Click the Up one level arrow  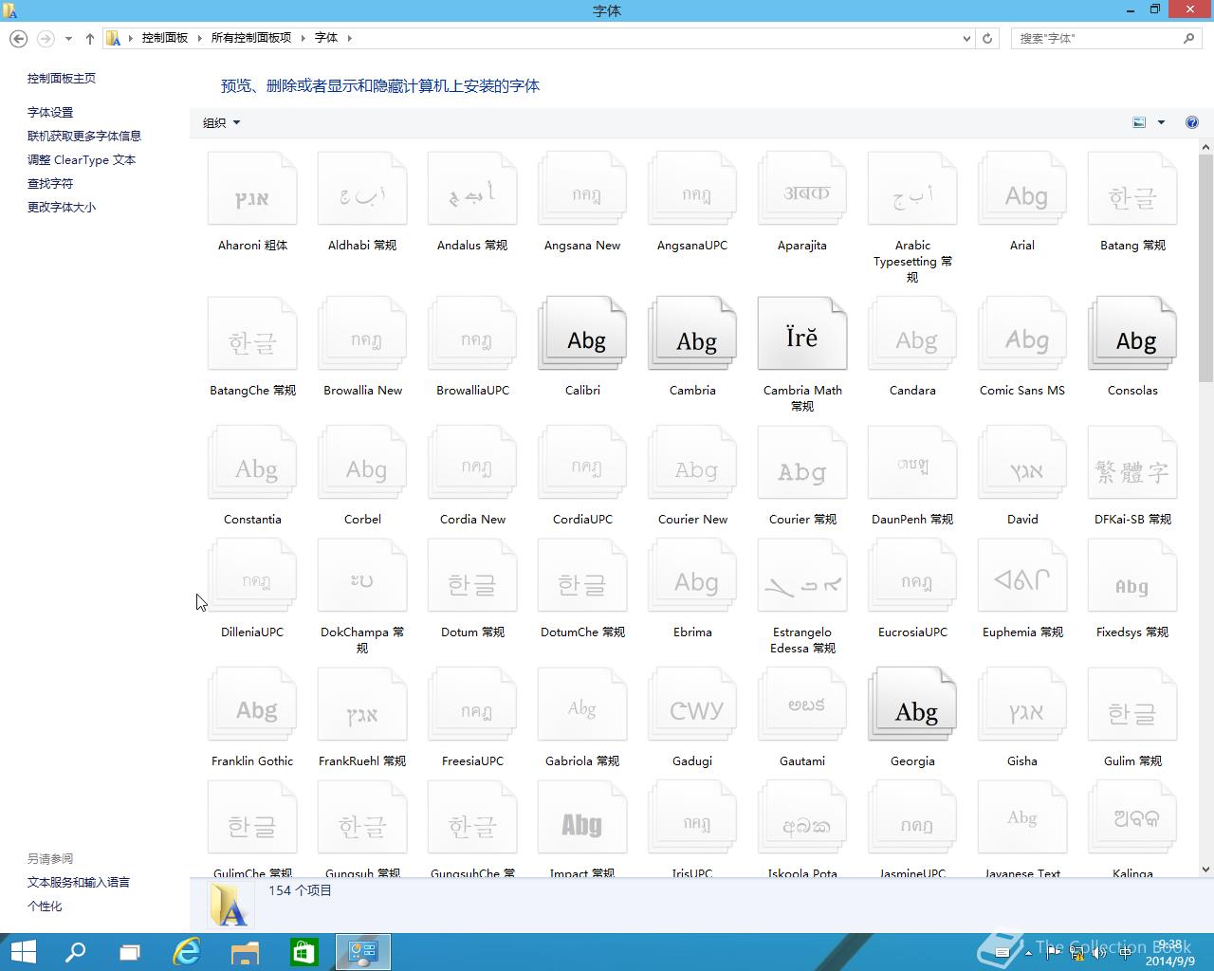pyautogui.click(x=90, y=39)
